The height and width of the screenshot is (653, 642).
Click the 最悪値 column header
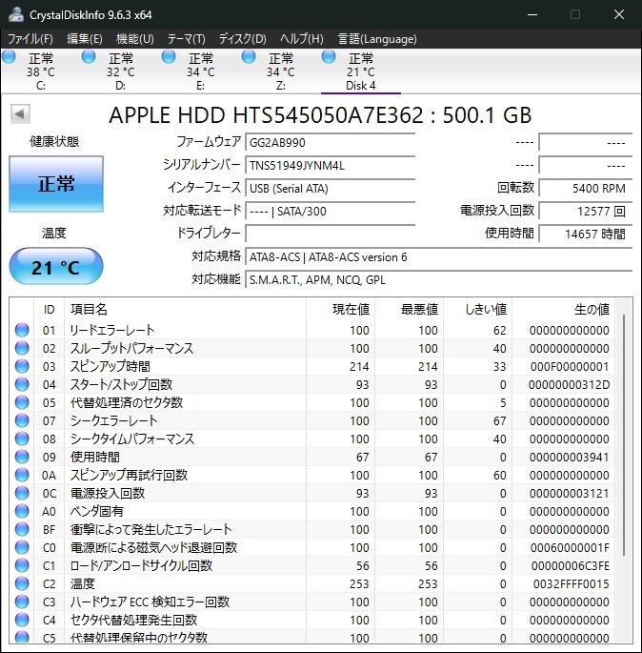(x=409, y=309)
